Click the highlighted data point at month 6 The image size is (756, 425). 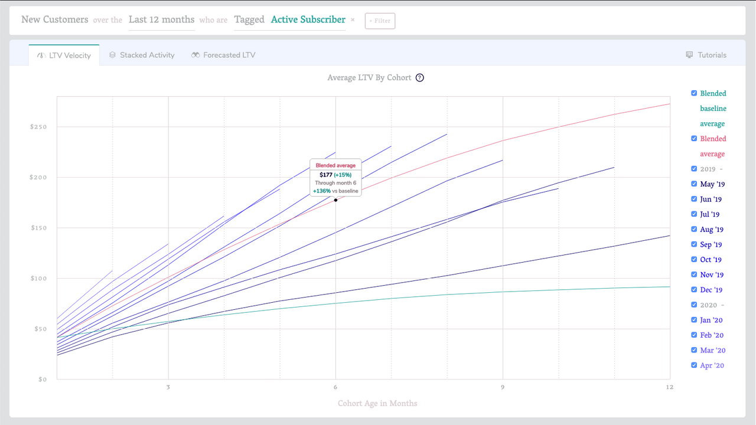coord(335,200)
